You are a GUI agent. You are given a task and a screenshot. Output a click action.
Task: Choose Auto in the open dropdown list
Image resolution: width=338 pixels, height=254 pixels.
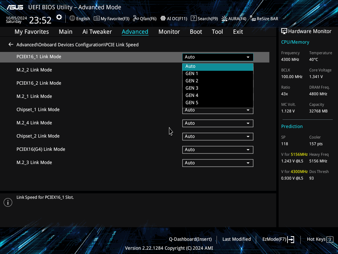(218, 66)
